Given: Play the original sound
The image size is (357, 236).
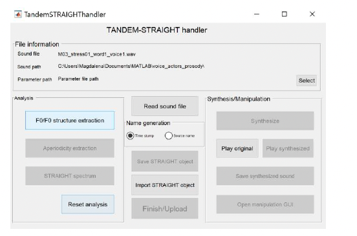Looking at the screenshot, I should coord(237,148).
